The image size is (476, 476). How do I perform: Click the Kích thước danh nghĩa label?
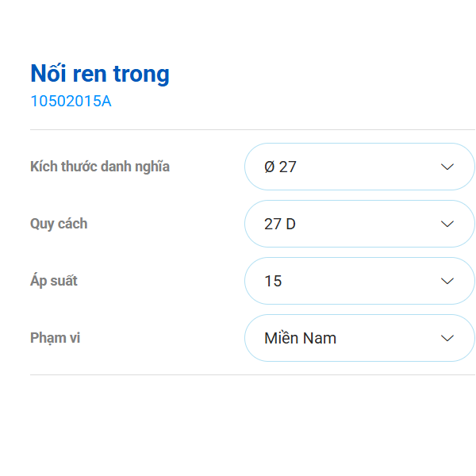point(100,167)
